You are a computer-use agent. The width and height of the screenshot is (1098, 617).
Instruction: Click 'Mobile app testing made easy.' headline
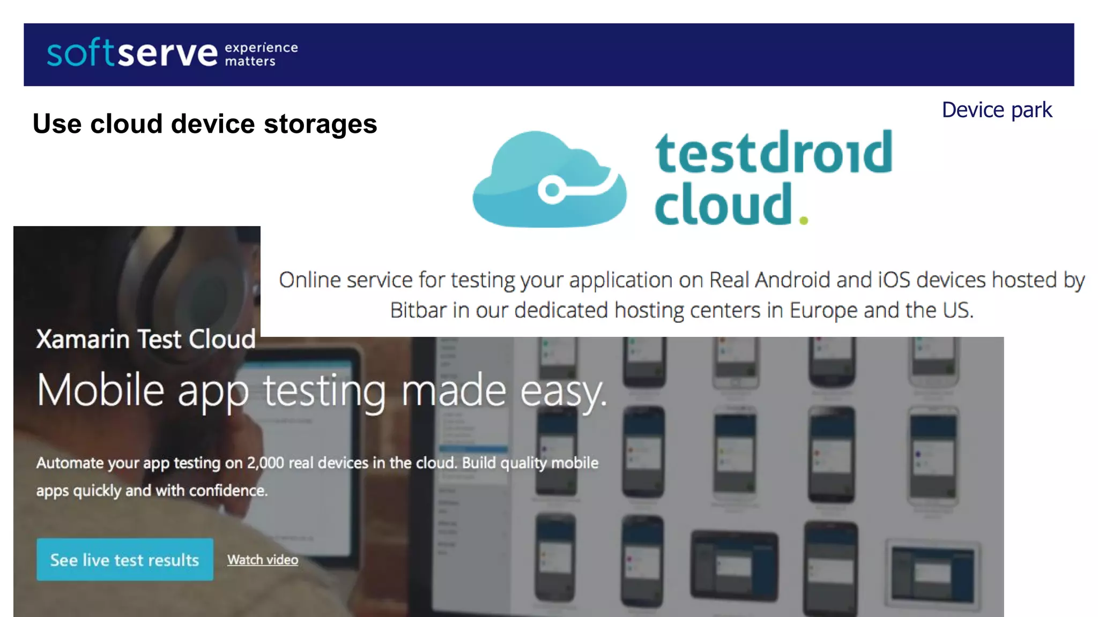[322, 392]
